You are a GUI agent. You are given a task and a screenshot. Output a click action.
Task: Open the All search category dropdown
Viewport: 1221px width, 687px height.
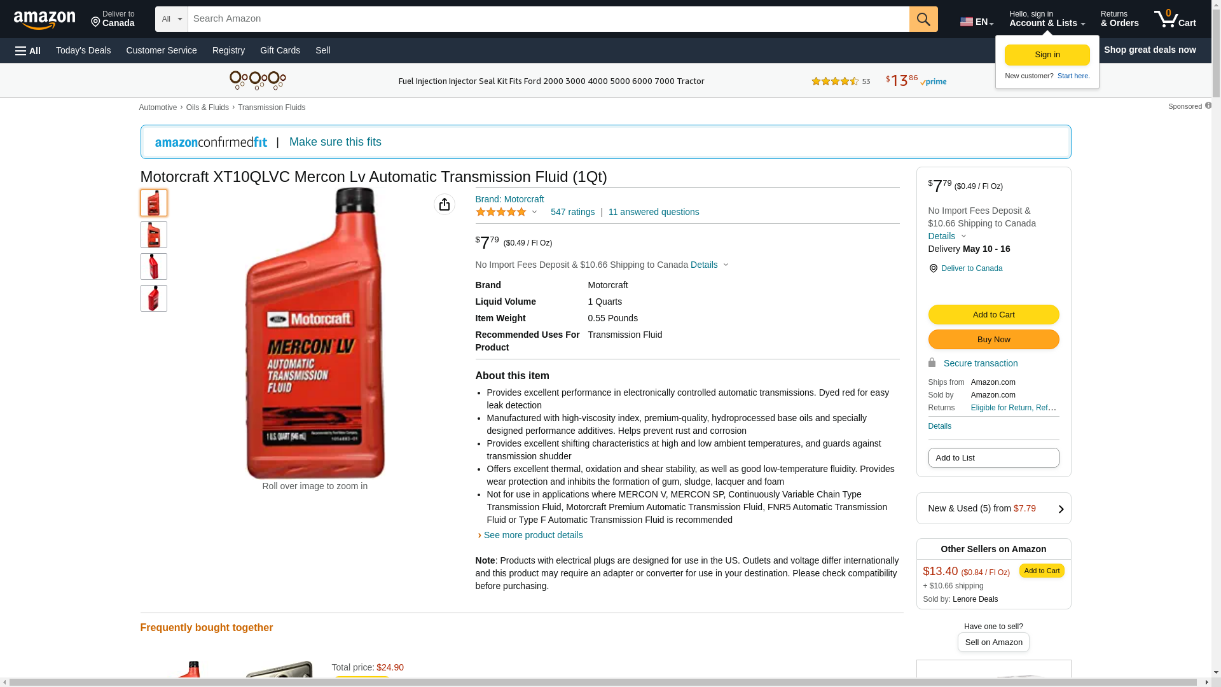pyautogui.click(x=172, y=19)
